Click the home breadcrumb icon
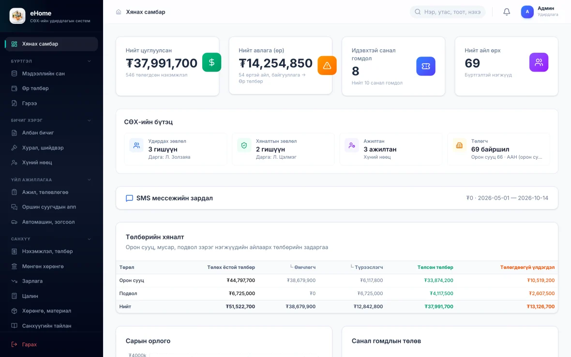This screenshot has width=571, height=357. point(119,12)
